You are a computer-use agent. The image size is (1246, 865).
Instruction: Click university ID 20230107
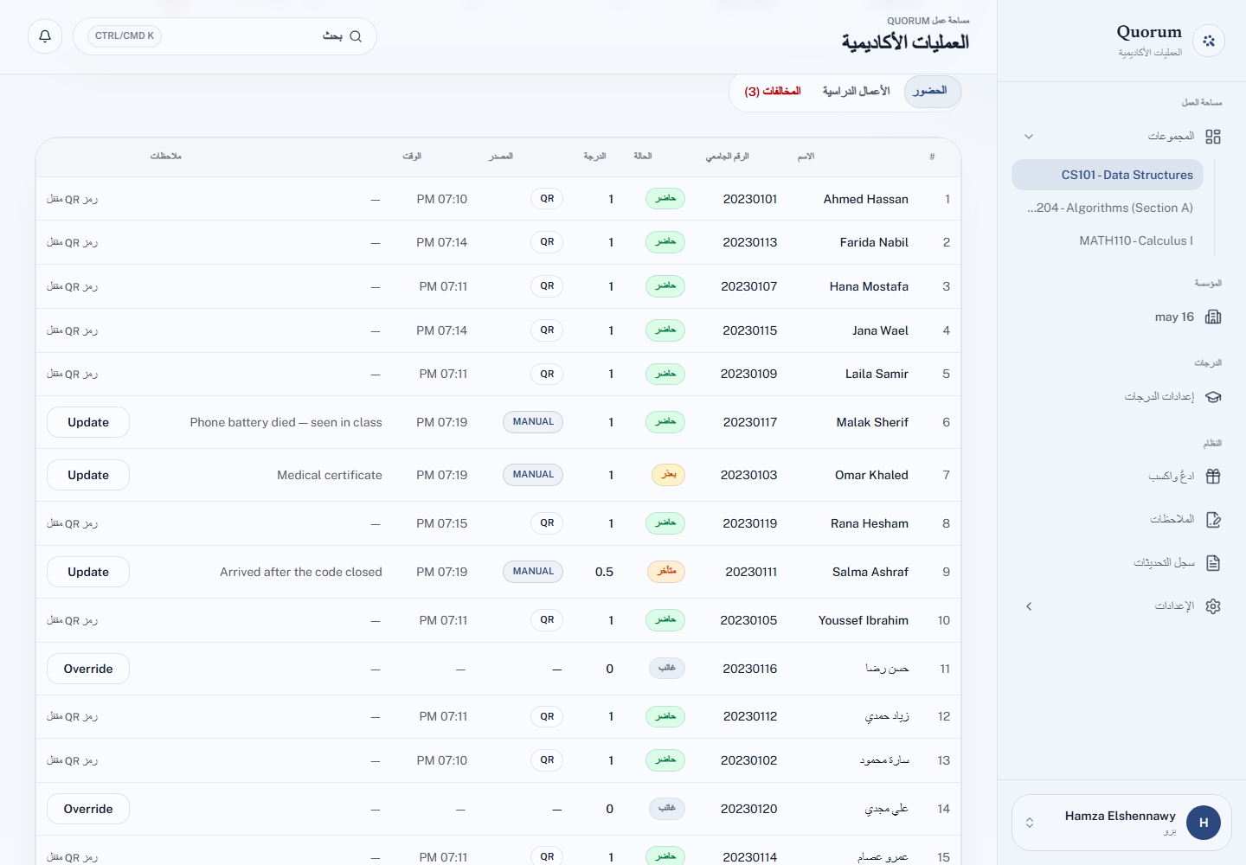tap(749, 286)
